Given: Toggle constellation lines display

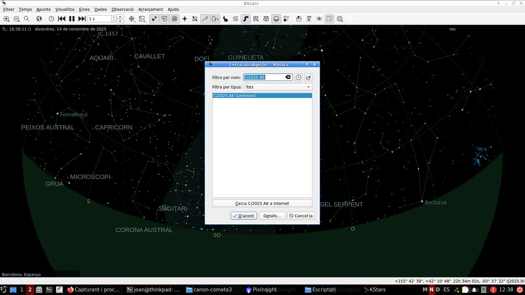Looking at the screenshot, I should pos(205,19).
